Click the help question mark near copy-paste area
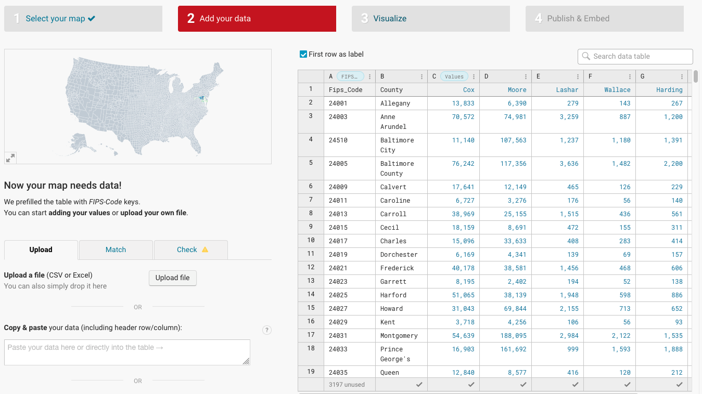This screenshot has height=394, width=702. point(267,330)
